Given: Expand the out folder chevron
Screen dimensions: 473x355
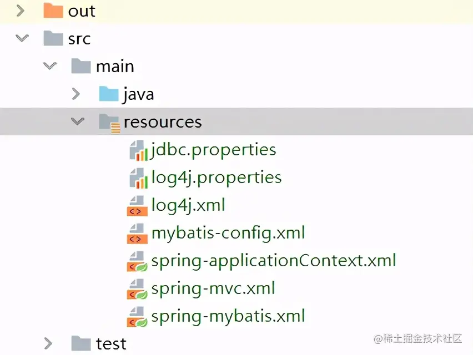Looking at the screenshot, I should [x=21, y=11].
